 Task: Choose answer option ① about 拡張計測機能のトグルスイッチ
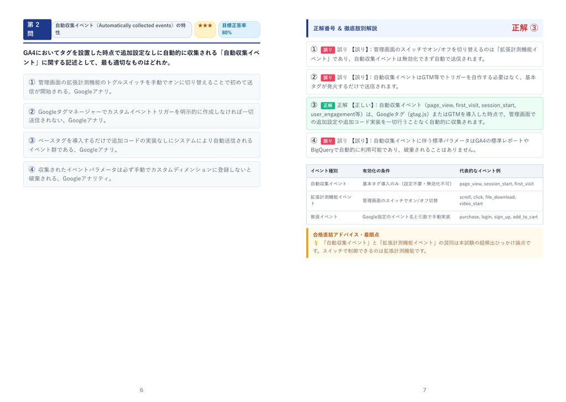141,87
